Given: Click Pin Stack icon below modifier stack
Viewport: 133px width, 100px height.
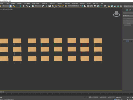Looking at the screenshot, I should (124, 41).
